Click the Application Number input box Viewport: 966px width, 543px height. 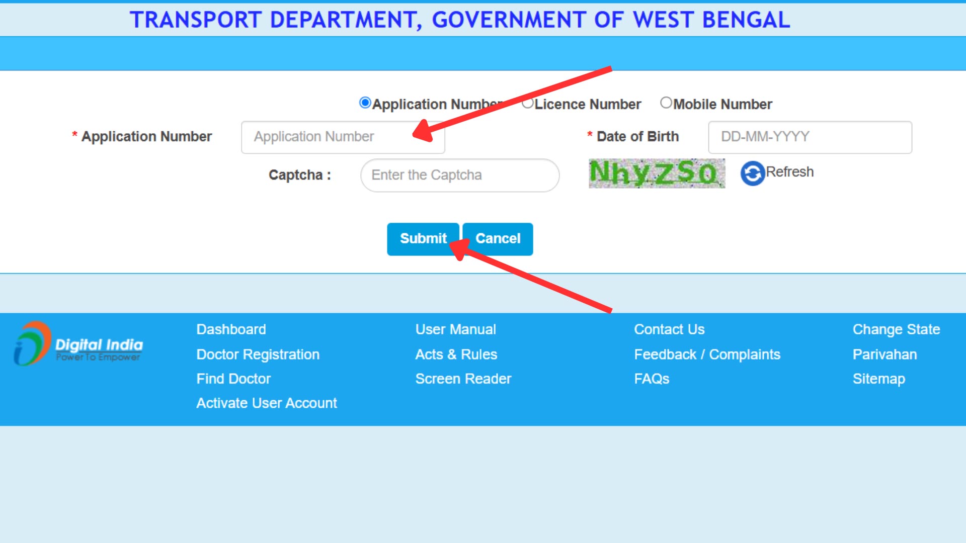pyautogui.click(x=343, y=136)
